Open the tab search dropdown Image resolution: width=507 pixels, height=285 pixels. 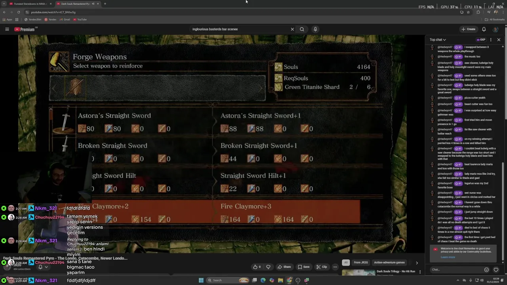[x=4, y=4]
